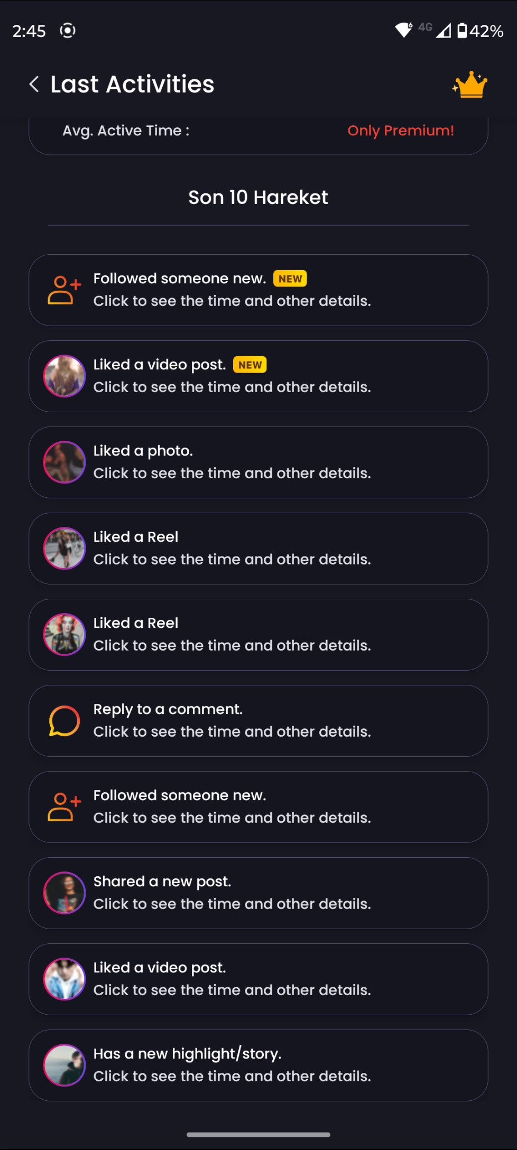
Task: Tap the back arrow beside Last Activities
Action: coord(34,84)
